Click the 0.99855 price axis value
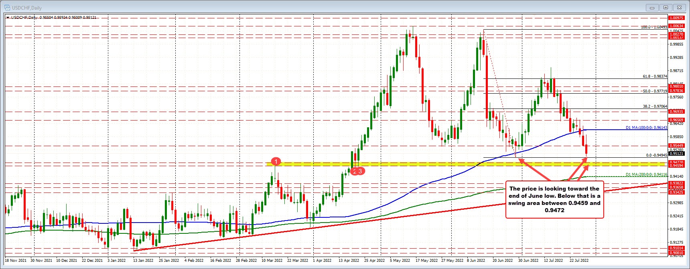This screenshot has height=269, width=690. click(676, 44)
